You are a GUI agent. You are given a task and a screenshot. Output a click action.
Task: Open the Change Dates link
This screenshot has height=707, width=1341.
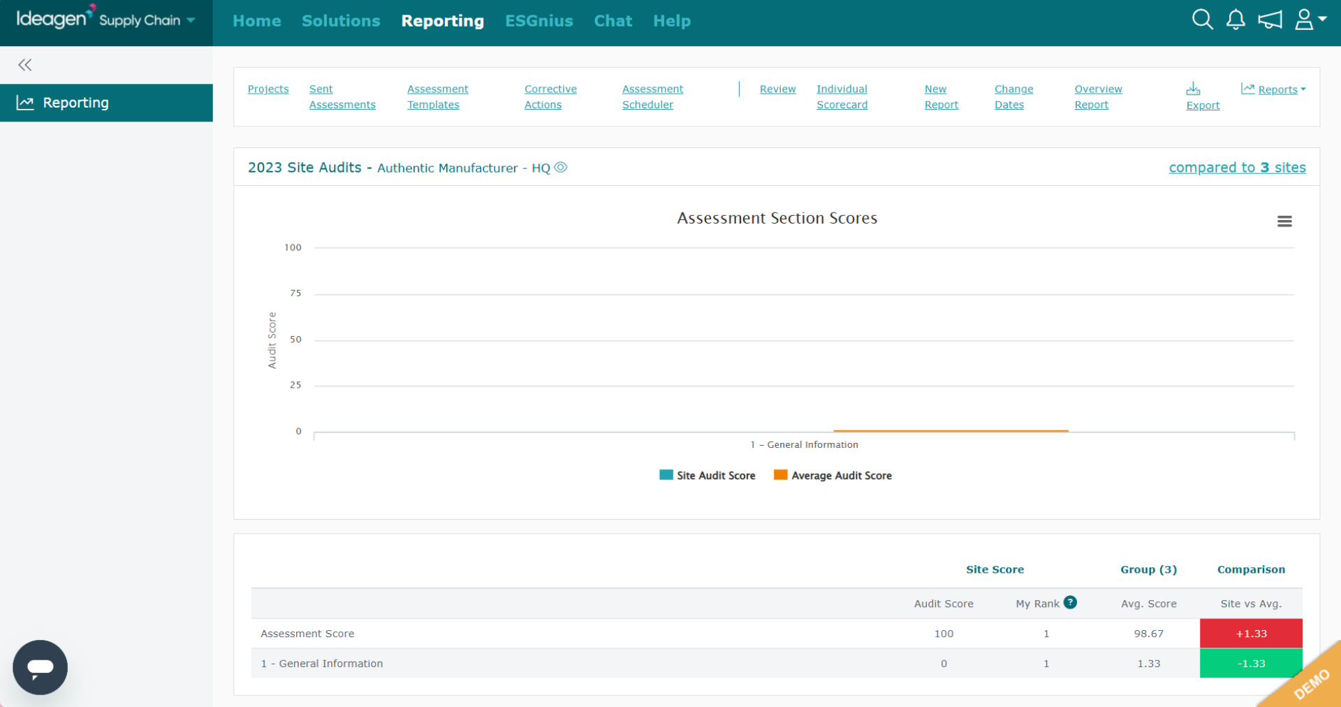(1013, 97)
